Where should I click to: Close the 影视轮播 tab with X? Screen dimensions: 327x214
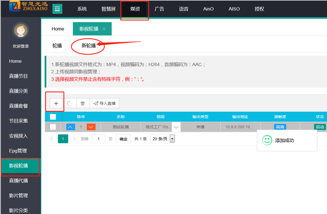pos(104,29)
